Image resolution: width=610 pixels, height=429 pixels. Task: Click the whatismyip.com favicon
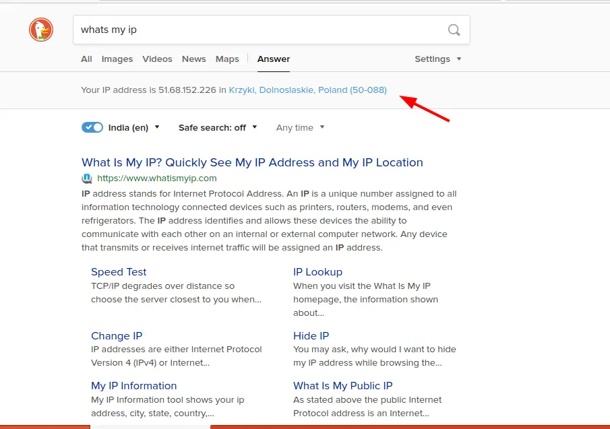tap(87, 178)
